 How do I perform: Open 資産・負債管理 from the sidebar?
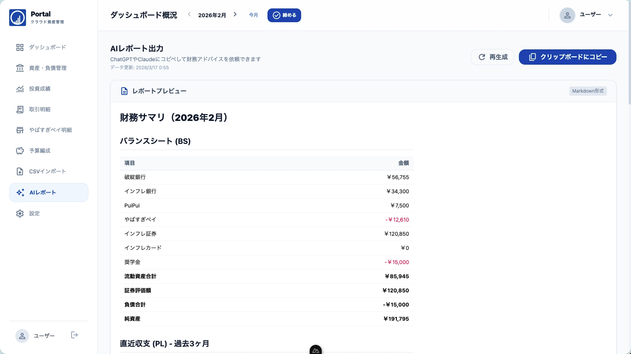pyautogui.click(x=48, y=68)
